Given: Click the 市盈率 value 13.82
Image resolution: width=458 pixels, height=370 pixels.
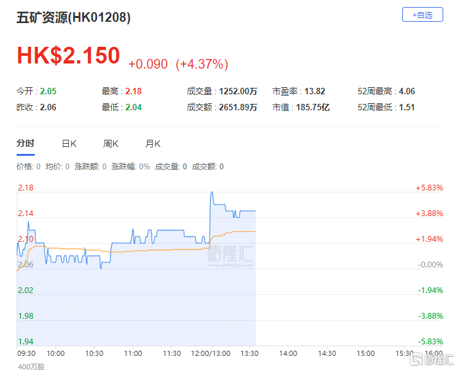Looking at the screenshot, I should (x=315, y=91).
